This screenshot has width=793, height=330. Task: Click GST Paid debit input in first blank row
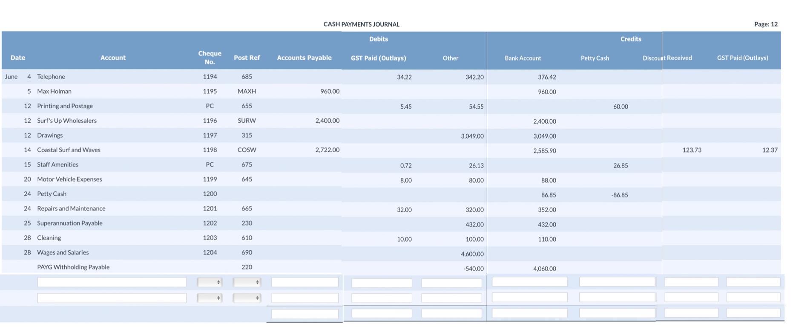(x=382, y=283)
